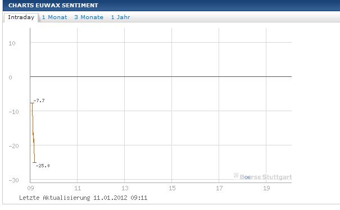The height and width of the screenshot is (210, 340).
Task: Click y-axis label -30
Action: (x=13, y=180)
